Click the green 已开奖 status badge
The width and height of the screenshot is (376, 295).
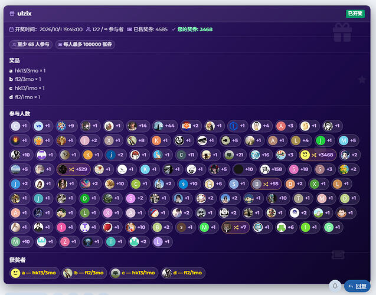coord(355,14)
